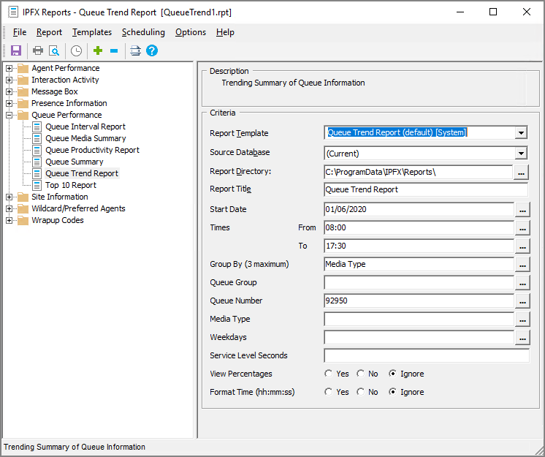The image size is (545, 457).
Task: Open the Report menu
Action: (x=49, y=32)
